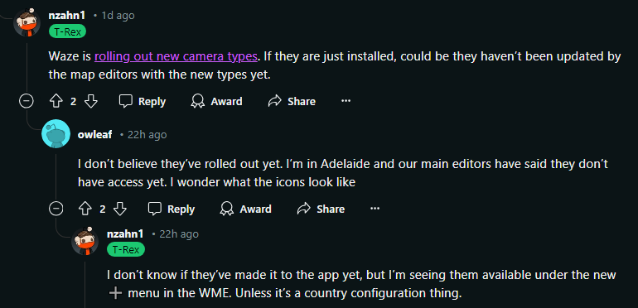The height and width of the screenshot is (308, 638).
Task: Open the 'rolling out new camera types' link
Action: [176, 56]
